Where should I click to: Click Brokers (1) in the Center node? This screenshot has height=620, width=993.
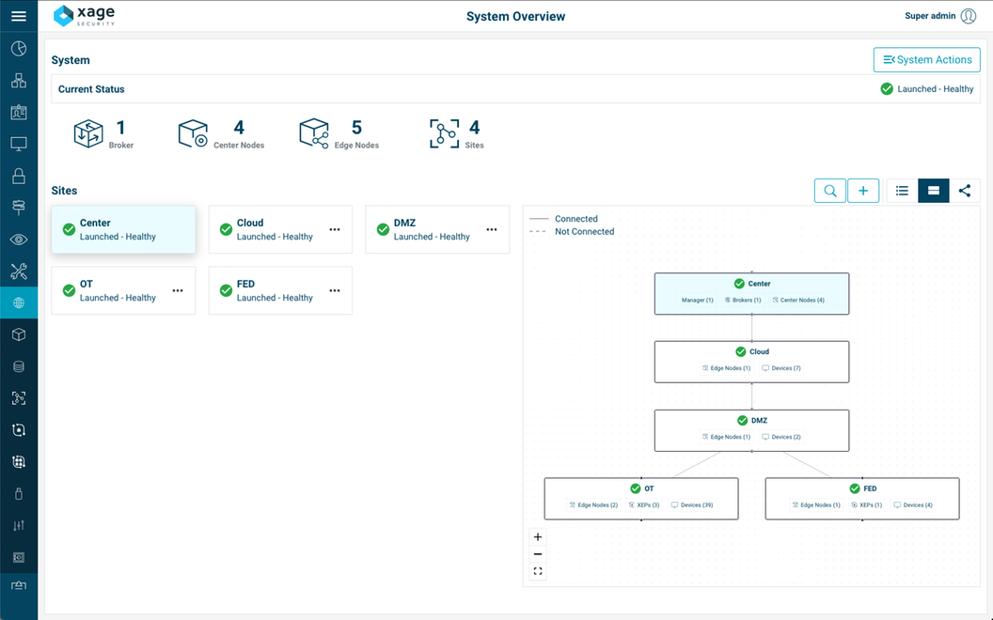point(743,300)
